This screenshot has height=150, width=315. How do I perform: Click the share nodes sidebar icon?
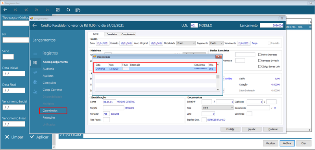35,92
